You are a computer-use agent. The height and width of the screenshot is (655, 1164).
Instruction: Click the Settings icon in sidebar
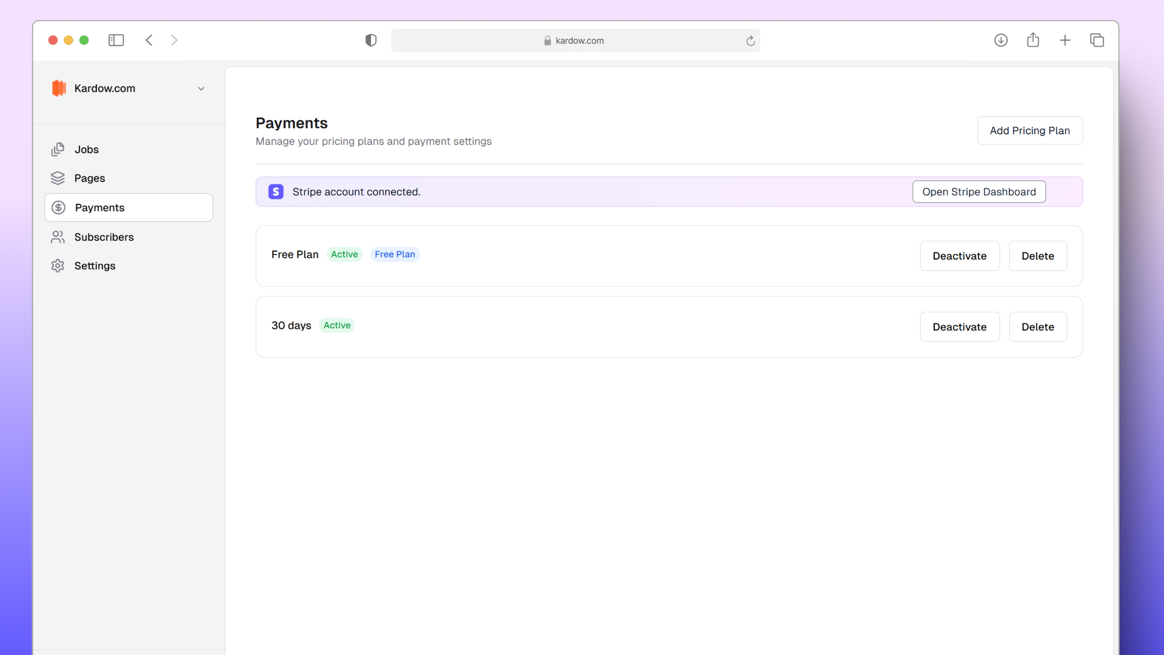pyautogui.click(x=58, y=266)
